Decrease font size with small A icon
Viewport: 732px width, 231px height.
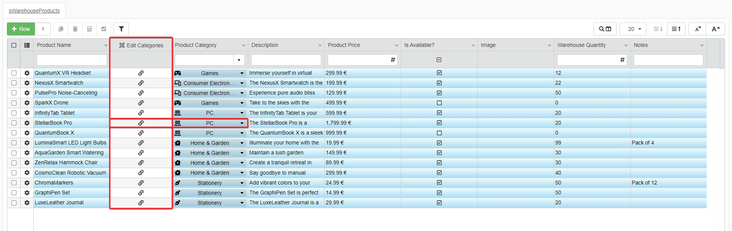click(x=698, y=29)
